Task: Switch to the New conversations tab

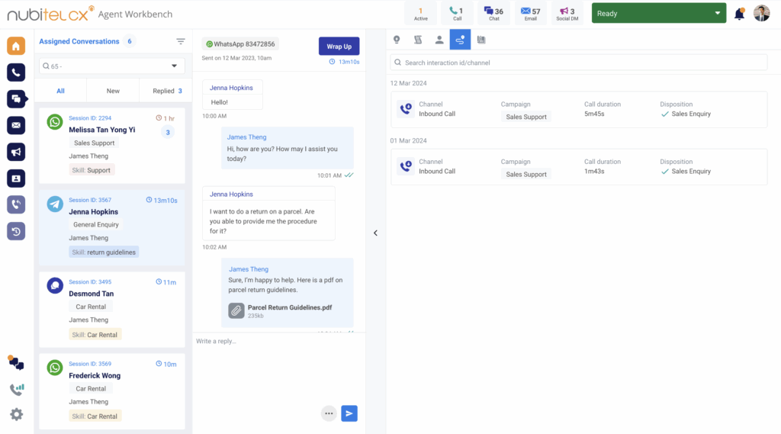Action: [113, 91]
